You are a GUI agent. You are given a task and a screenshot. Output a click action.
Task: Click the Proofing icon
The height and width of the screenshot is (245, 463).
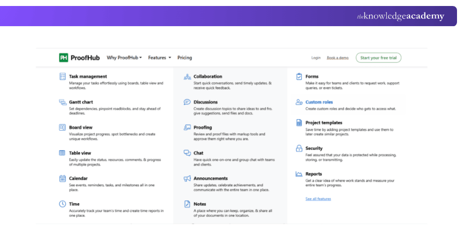click(187, 127)
